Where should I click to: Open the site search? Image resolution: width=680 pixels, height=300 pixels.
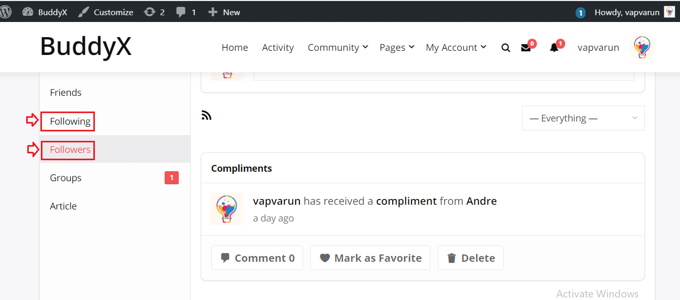click(x=505, y=48)
